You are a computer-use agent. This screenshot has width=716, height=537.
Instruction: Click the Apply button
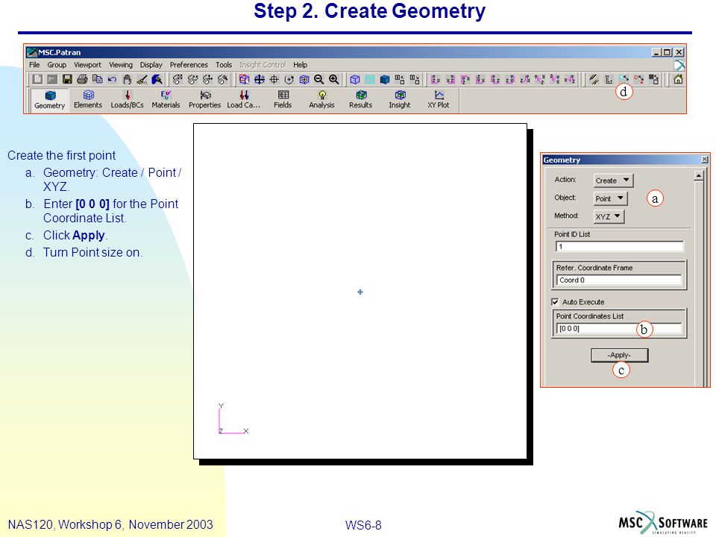coord(619,355)
